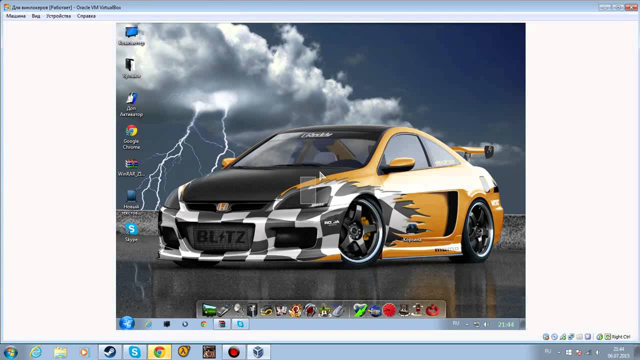The image size is (640, 360).
Task: Click the red clock icon in the dock
Action: (x=389, y=310)
